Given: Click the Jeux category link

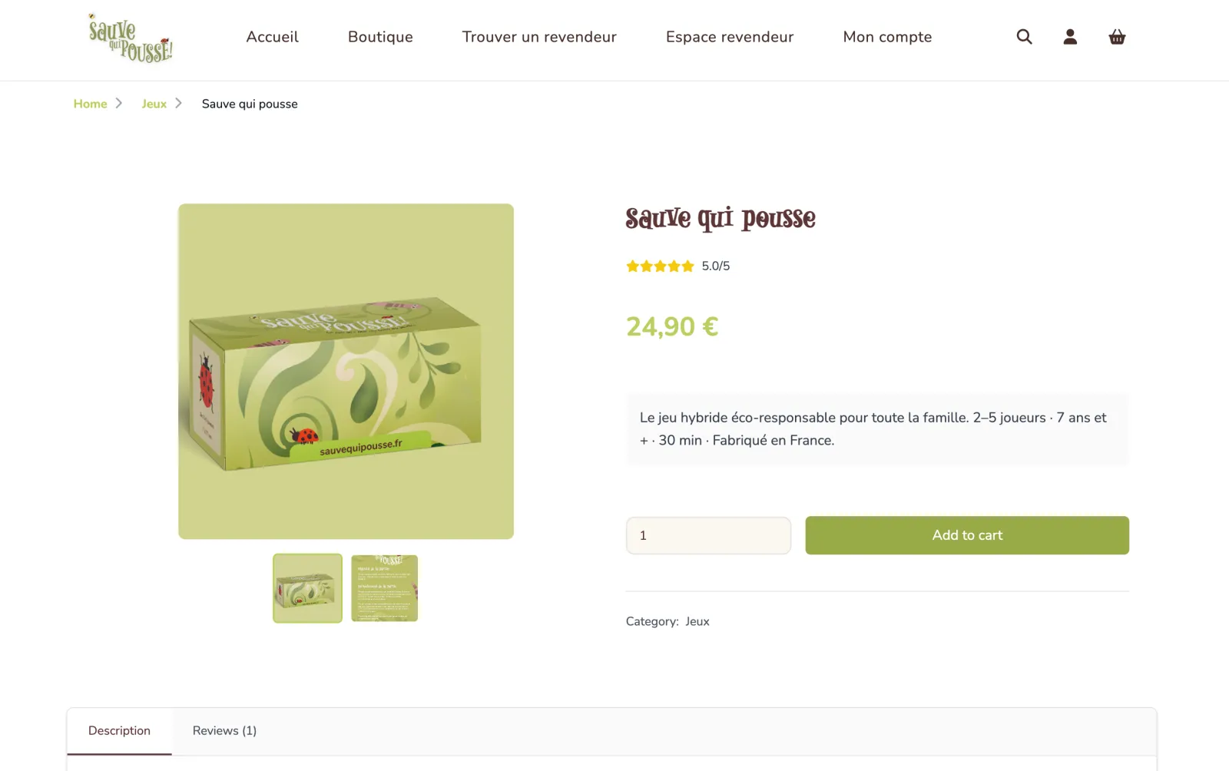Looking at the screenshot, I should tap(697, 621).
